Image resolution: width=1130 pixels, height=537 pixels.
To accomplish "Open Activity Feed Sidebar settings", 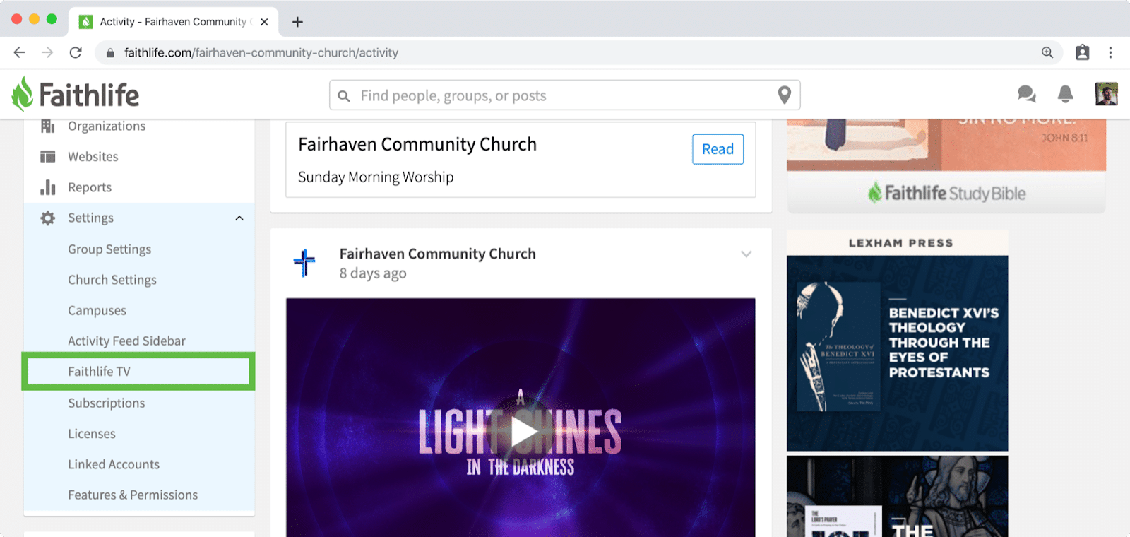I will click(x=126, y=341).
